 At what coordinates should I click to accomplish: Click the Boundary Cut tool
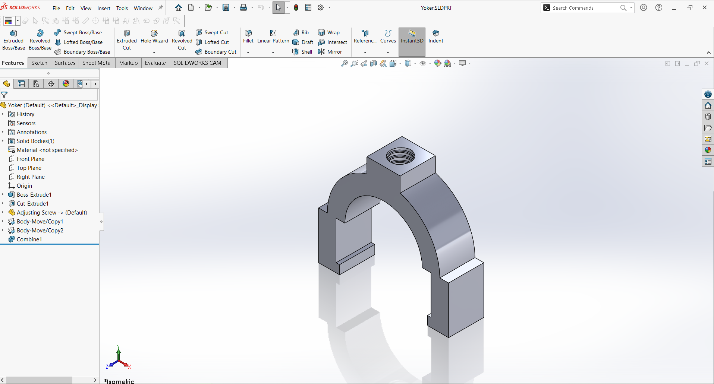[216, 52]
